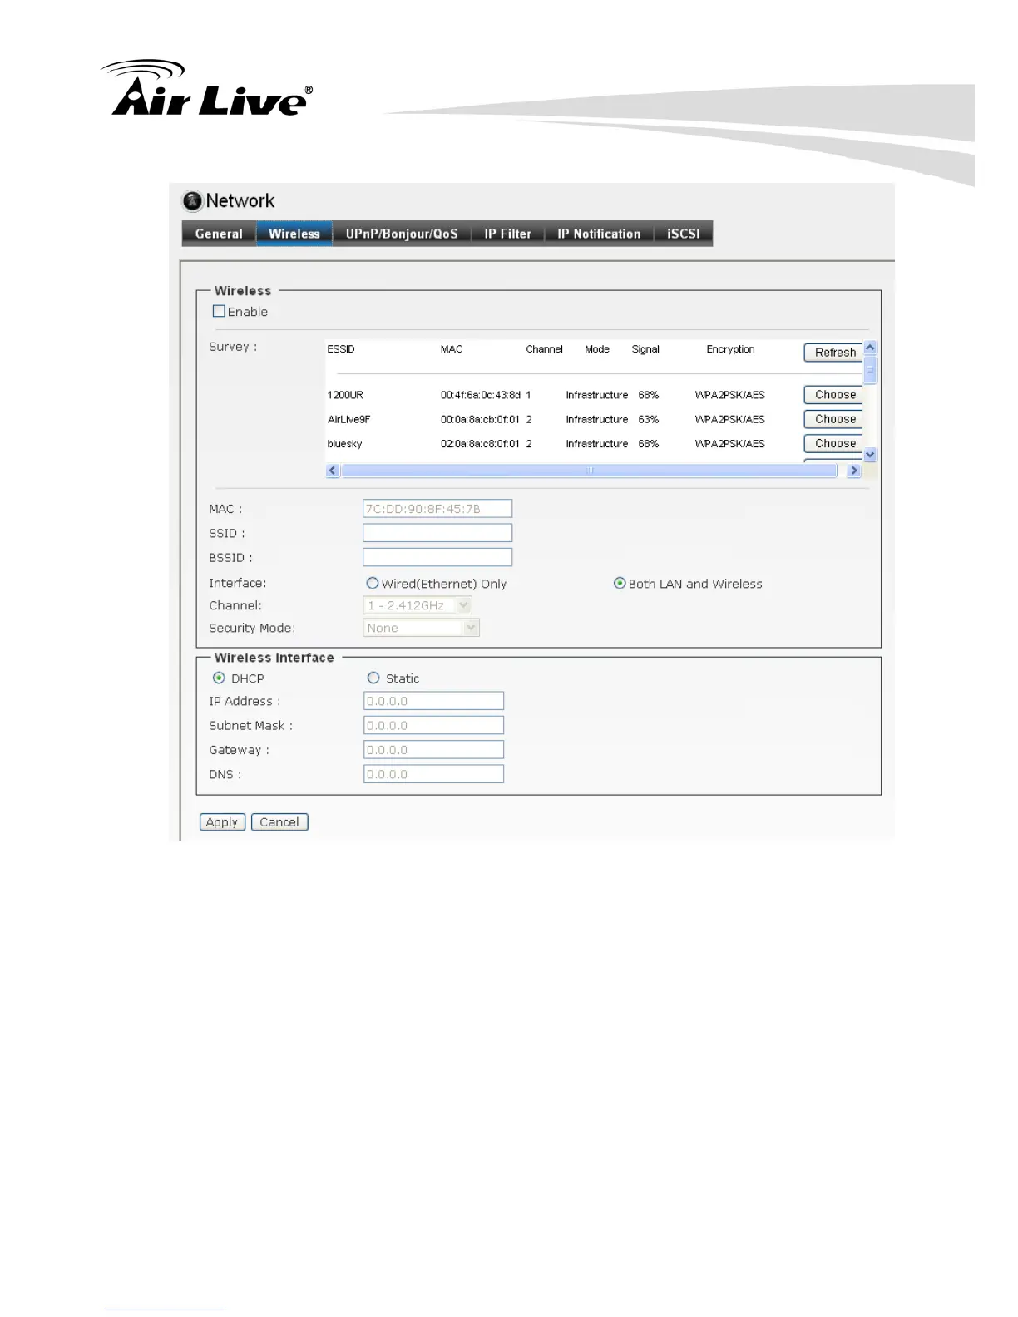This screenshot has width=1018, height=1317.
Task: Click the 63% signal value
Action: (649, 419)
